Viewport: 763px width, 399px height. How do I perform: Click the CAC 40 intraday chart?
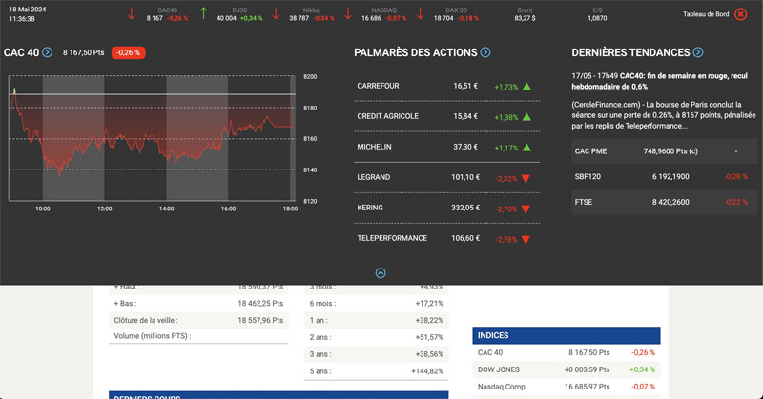[152, 138]
